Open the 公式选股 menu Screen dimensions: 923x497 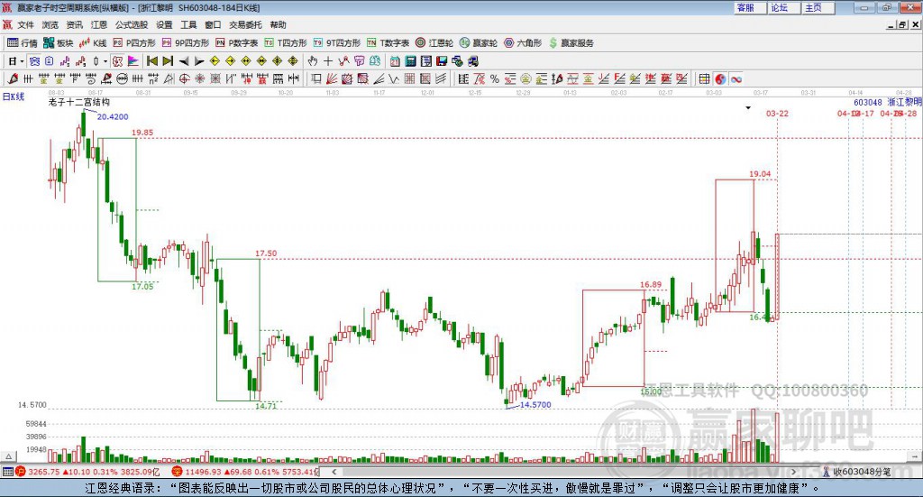pyautogui.click(x=132, y=24)
